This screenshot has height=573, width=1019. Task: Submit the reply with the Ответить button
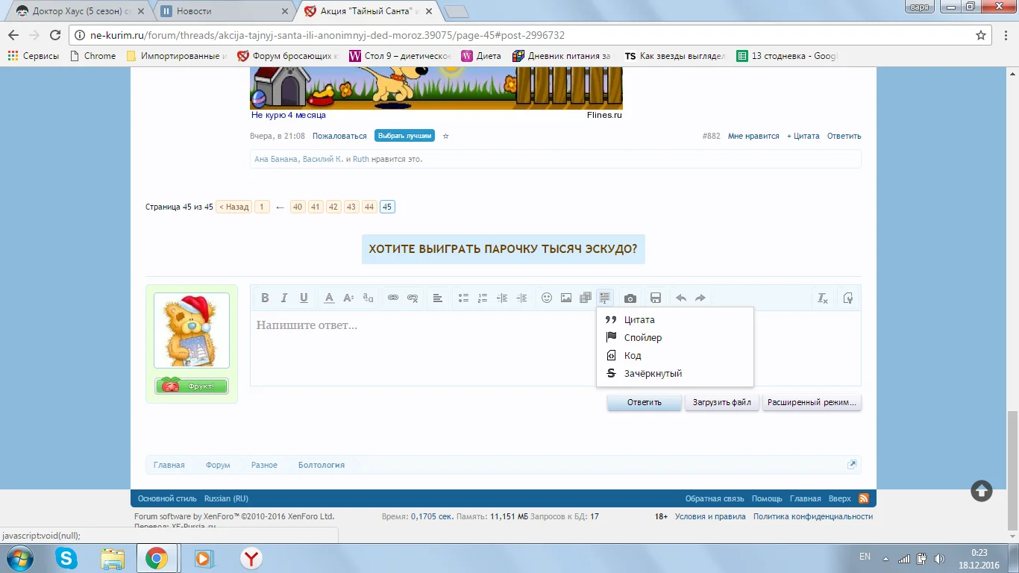645,402
